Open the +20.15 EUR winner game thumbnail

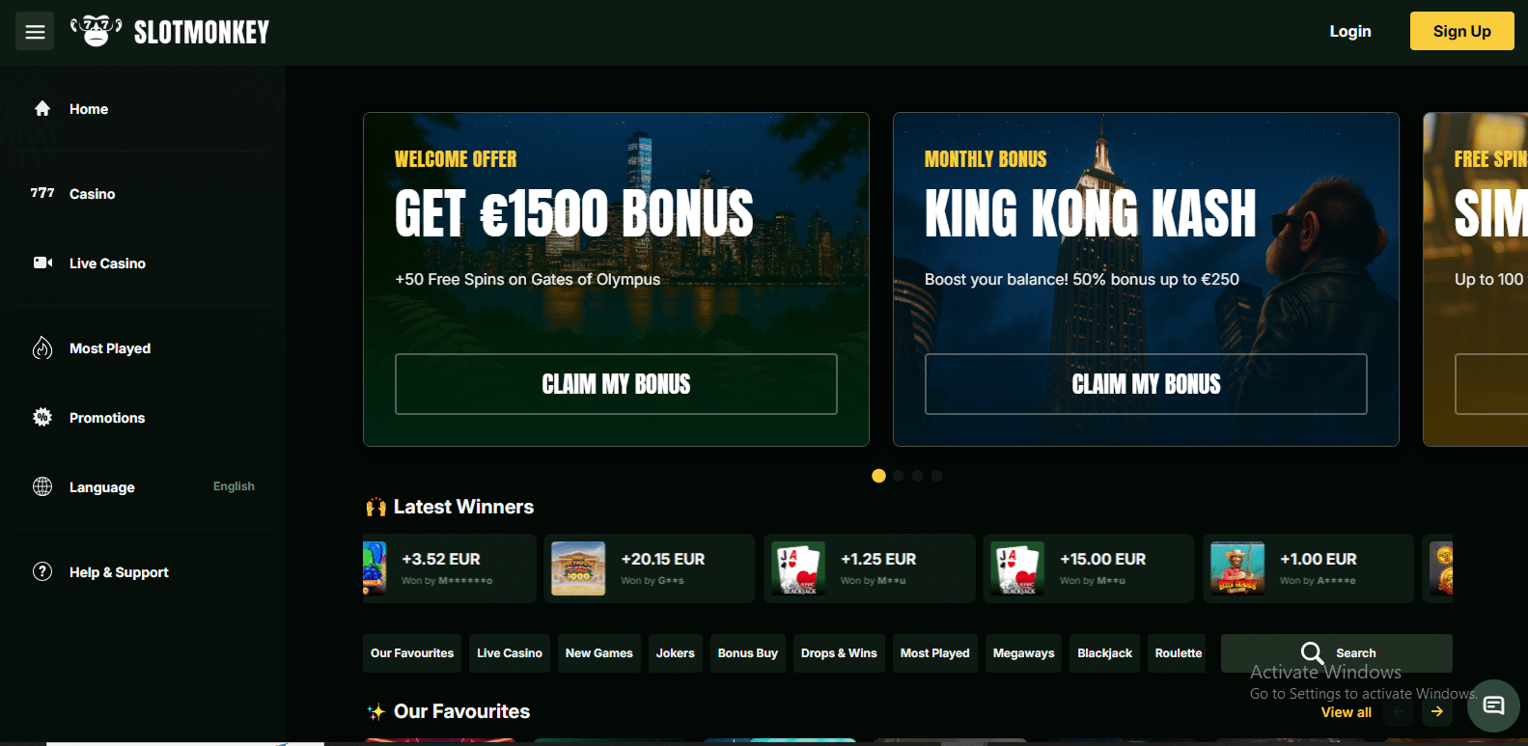pos(578,568)
